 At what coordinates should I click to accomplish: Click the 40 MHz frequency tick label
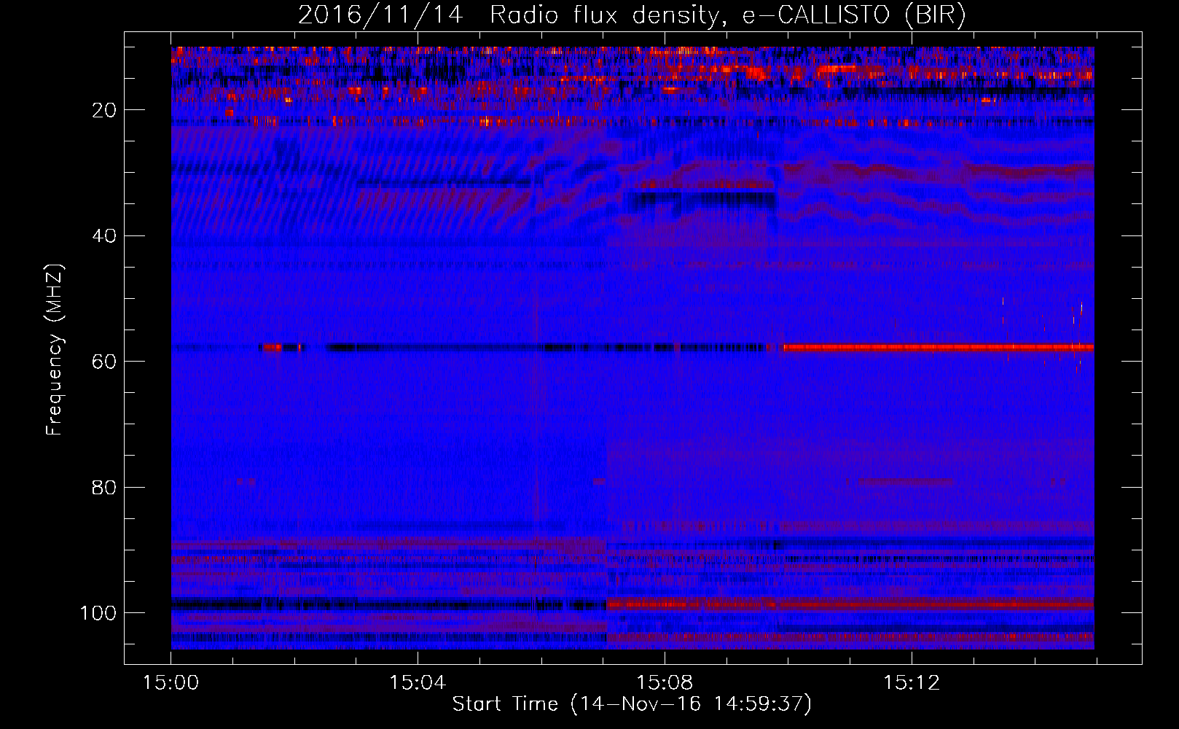click(x=104, y=235)
